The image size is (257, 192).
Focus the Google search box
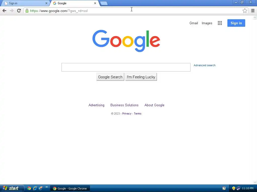(x=126, y=67)
